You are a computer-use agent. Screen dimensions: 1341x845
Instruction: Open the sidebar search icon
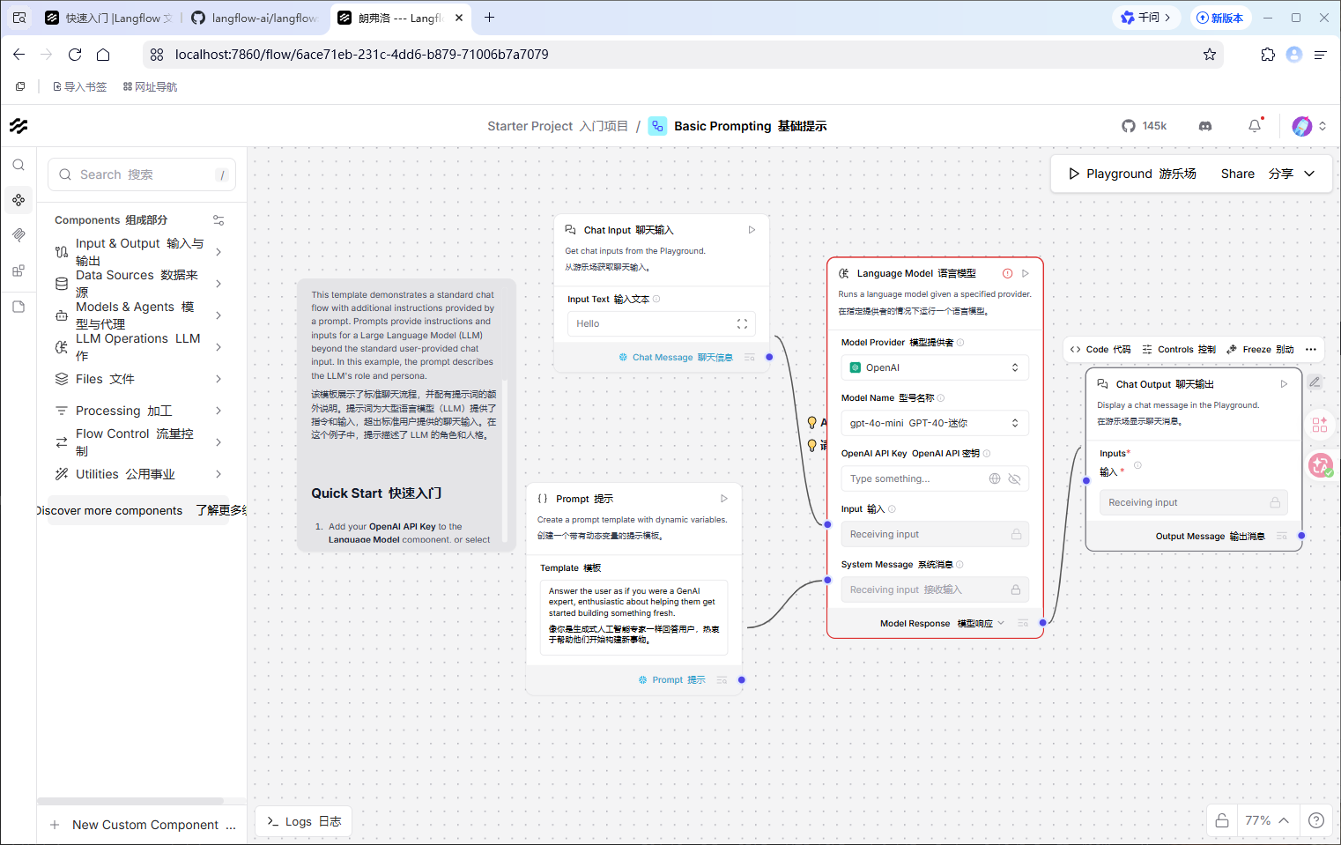(x=19, y=165)
